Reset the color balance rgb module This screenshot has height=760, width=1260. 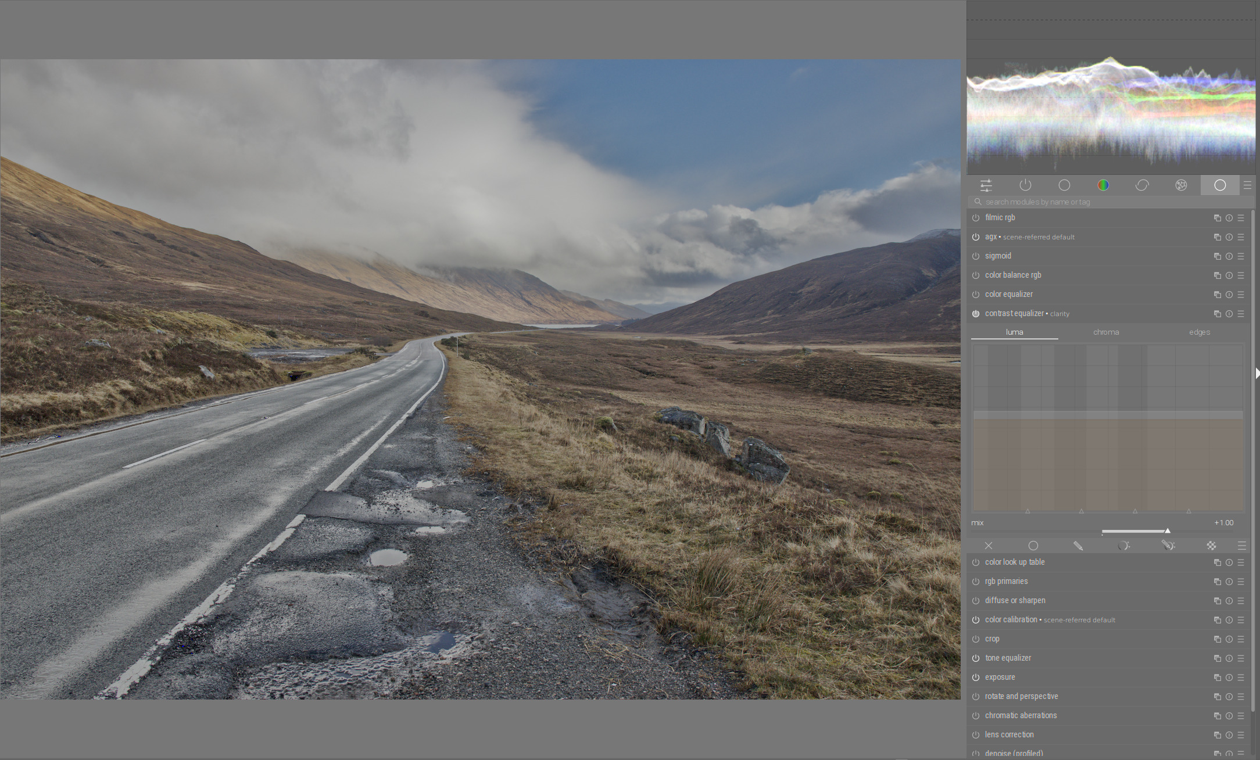pyautogui.click(x=1229, y=275)
